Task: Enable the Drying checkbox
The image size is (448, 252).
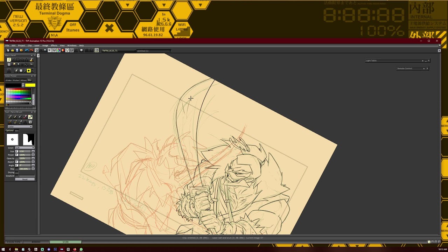Action: [16, 172]
